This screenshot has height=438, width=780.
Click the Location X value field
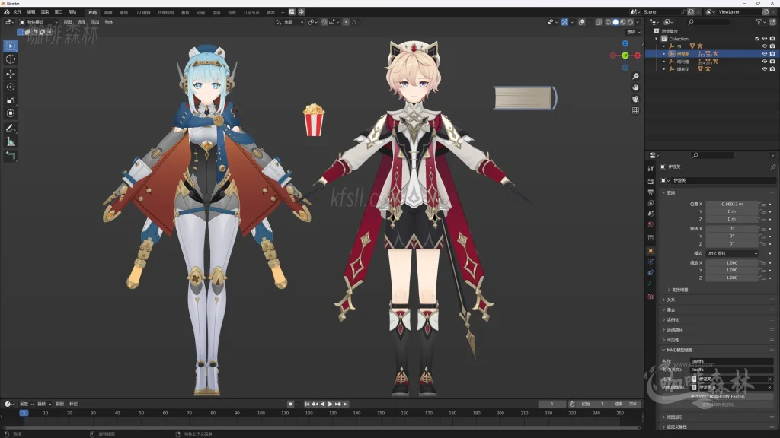tap(732, 204)
